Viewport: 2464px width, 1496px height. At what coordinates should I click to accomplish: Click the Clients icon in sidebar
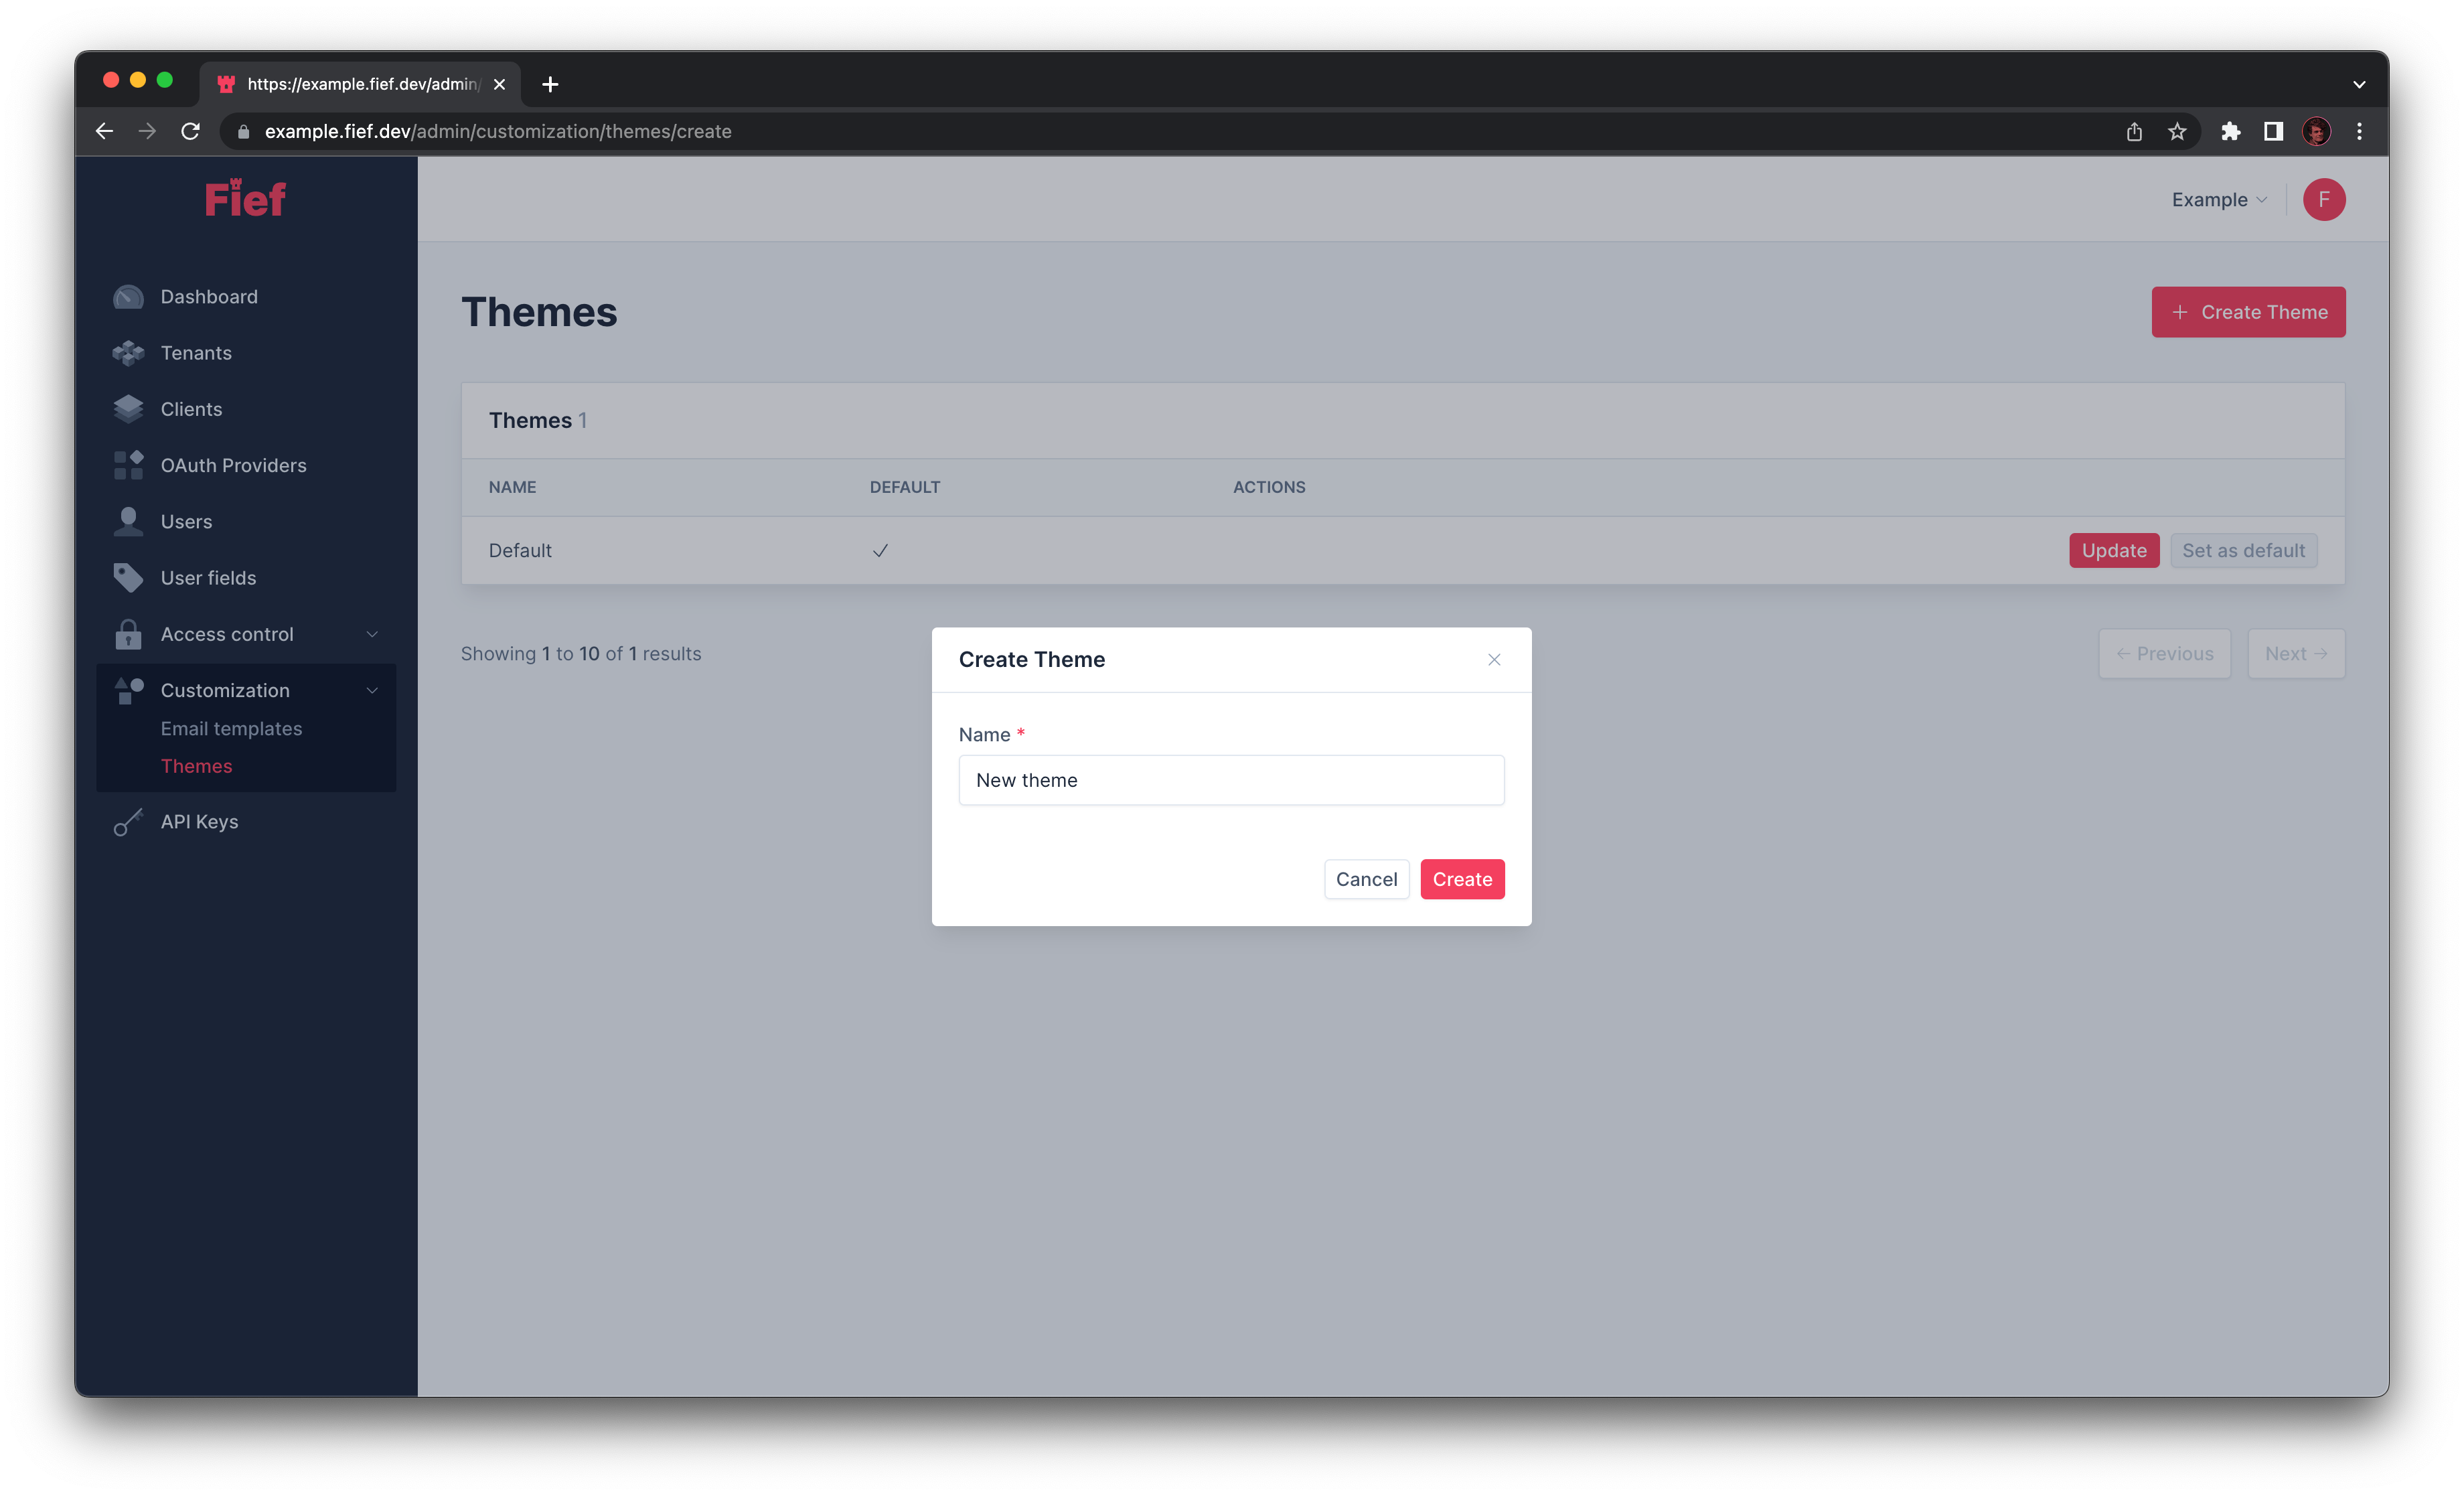click(x=131, y=408)
